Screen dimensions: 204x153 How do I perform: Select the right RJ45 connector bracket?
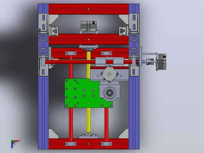pos(123,31)
